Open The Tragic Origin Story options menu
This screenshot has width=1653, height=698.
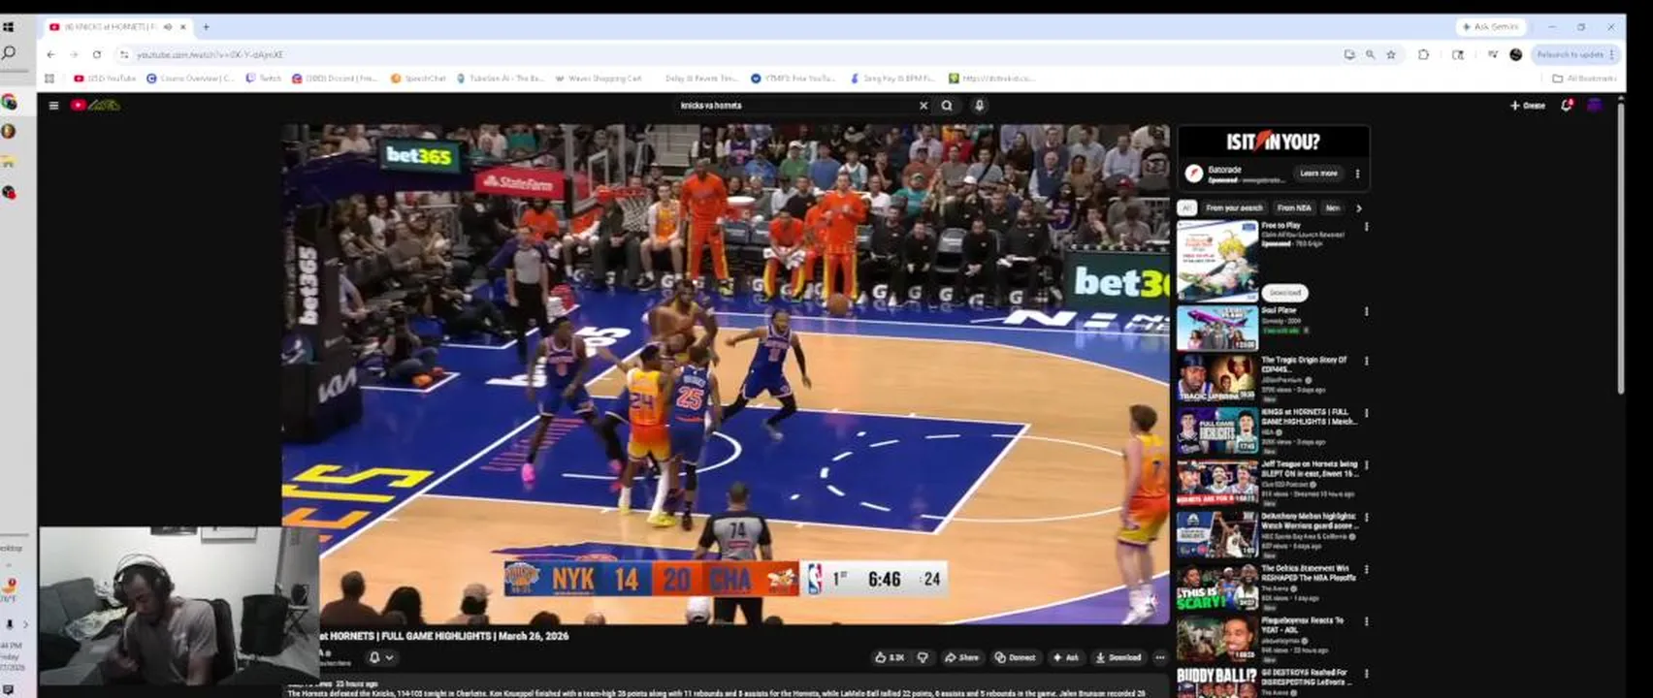(1367, 361)
